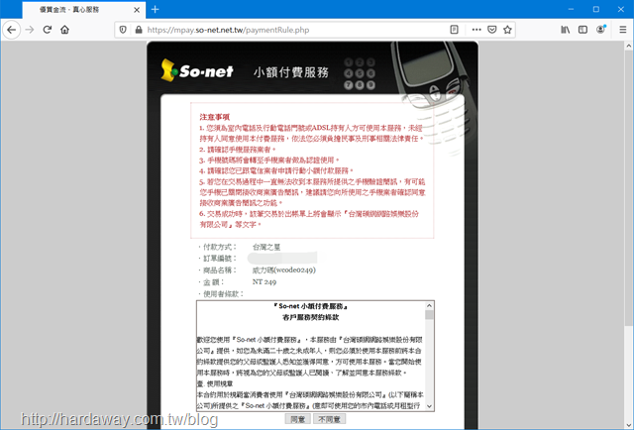Click the 訂單編號 label
The width and height of the screenshot is (634, 430).
(x=219, y=258)
